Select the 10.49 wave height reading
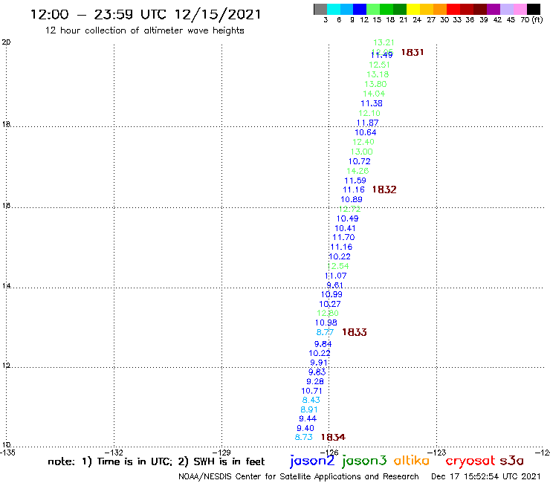 [348, 218]
